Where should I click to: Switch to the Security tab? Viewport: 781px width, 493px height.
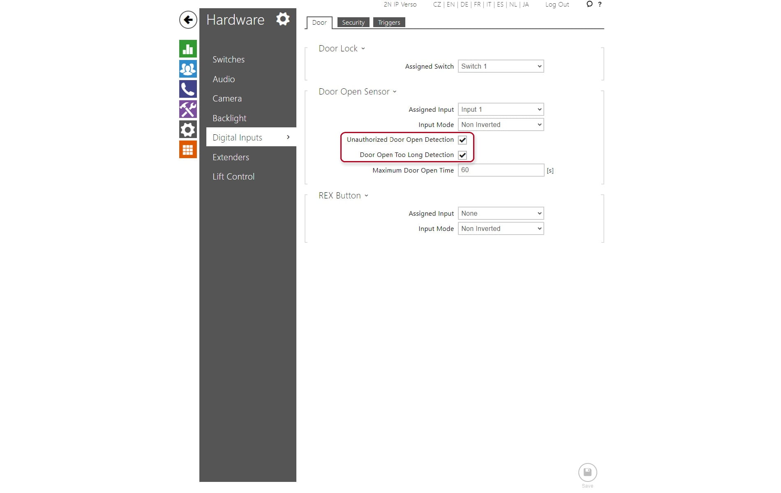coord(353,23)
